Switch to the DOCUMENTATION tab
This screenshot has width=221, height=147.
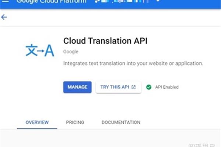(x=121, y=122)
